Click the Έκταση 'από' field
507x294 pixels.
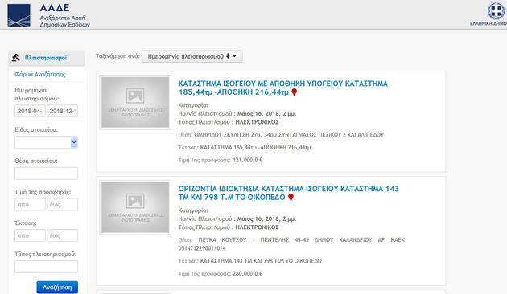tap(30, 235)
